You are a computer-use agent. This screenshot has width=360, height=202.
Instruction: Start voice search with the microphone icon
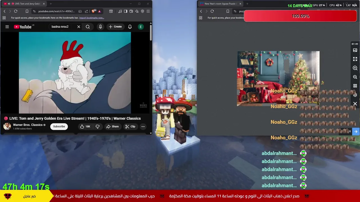coord(100,27)
